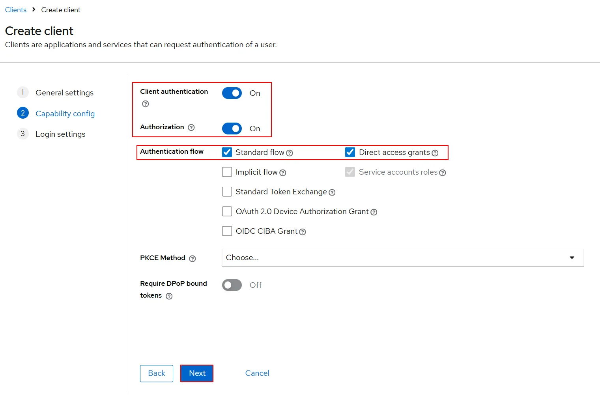Open the Service accounts roles help tooltip

pyautogui.click(x=443, y=173)
